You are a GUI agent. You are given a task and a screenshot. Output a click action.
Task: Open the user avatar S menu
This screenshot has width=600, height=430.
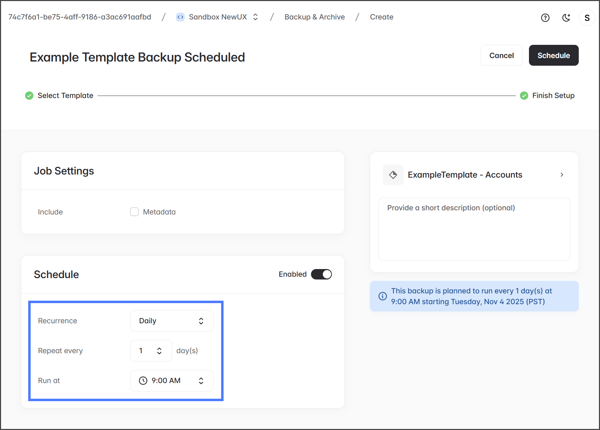point(587,18)
